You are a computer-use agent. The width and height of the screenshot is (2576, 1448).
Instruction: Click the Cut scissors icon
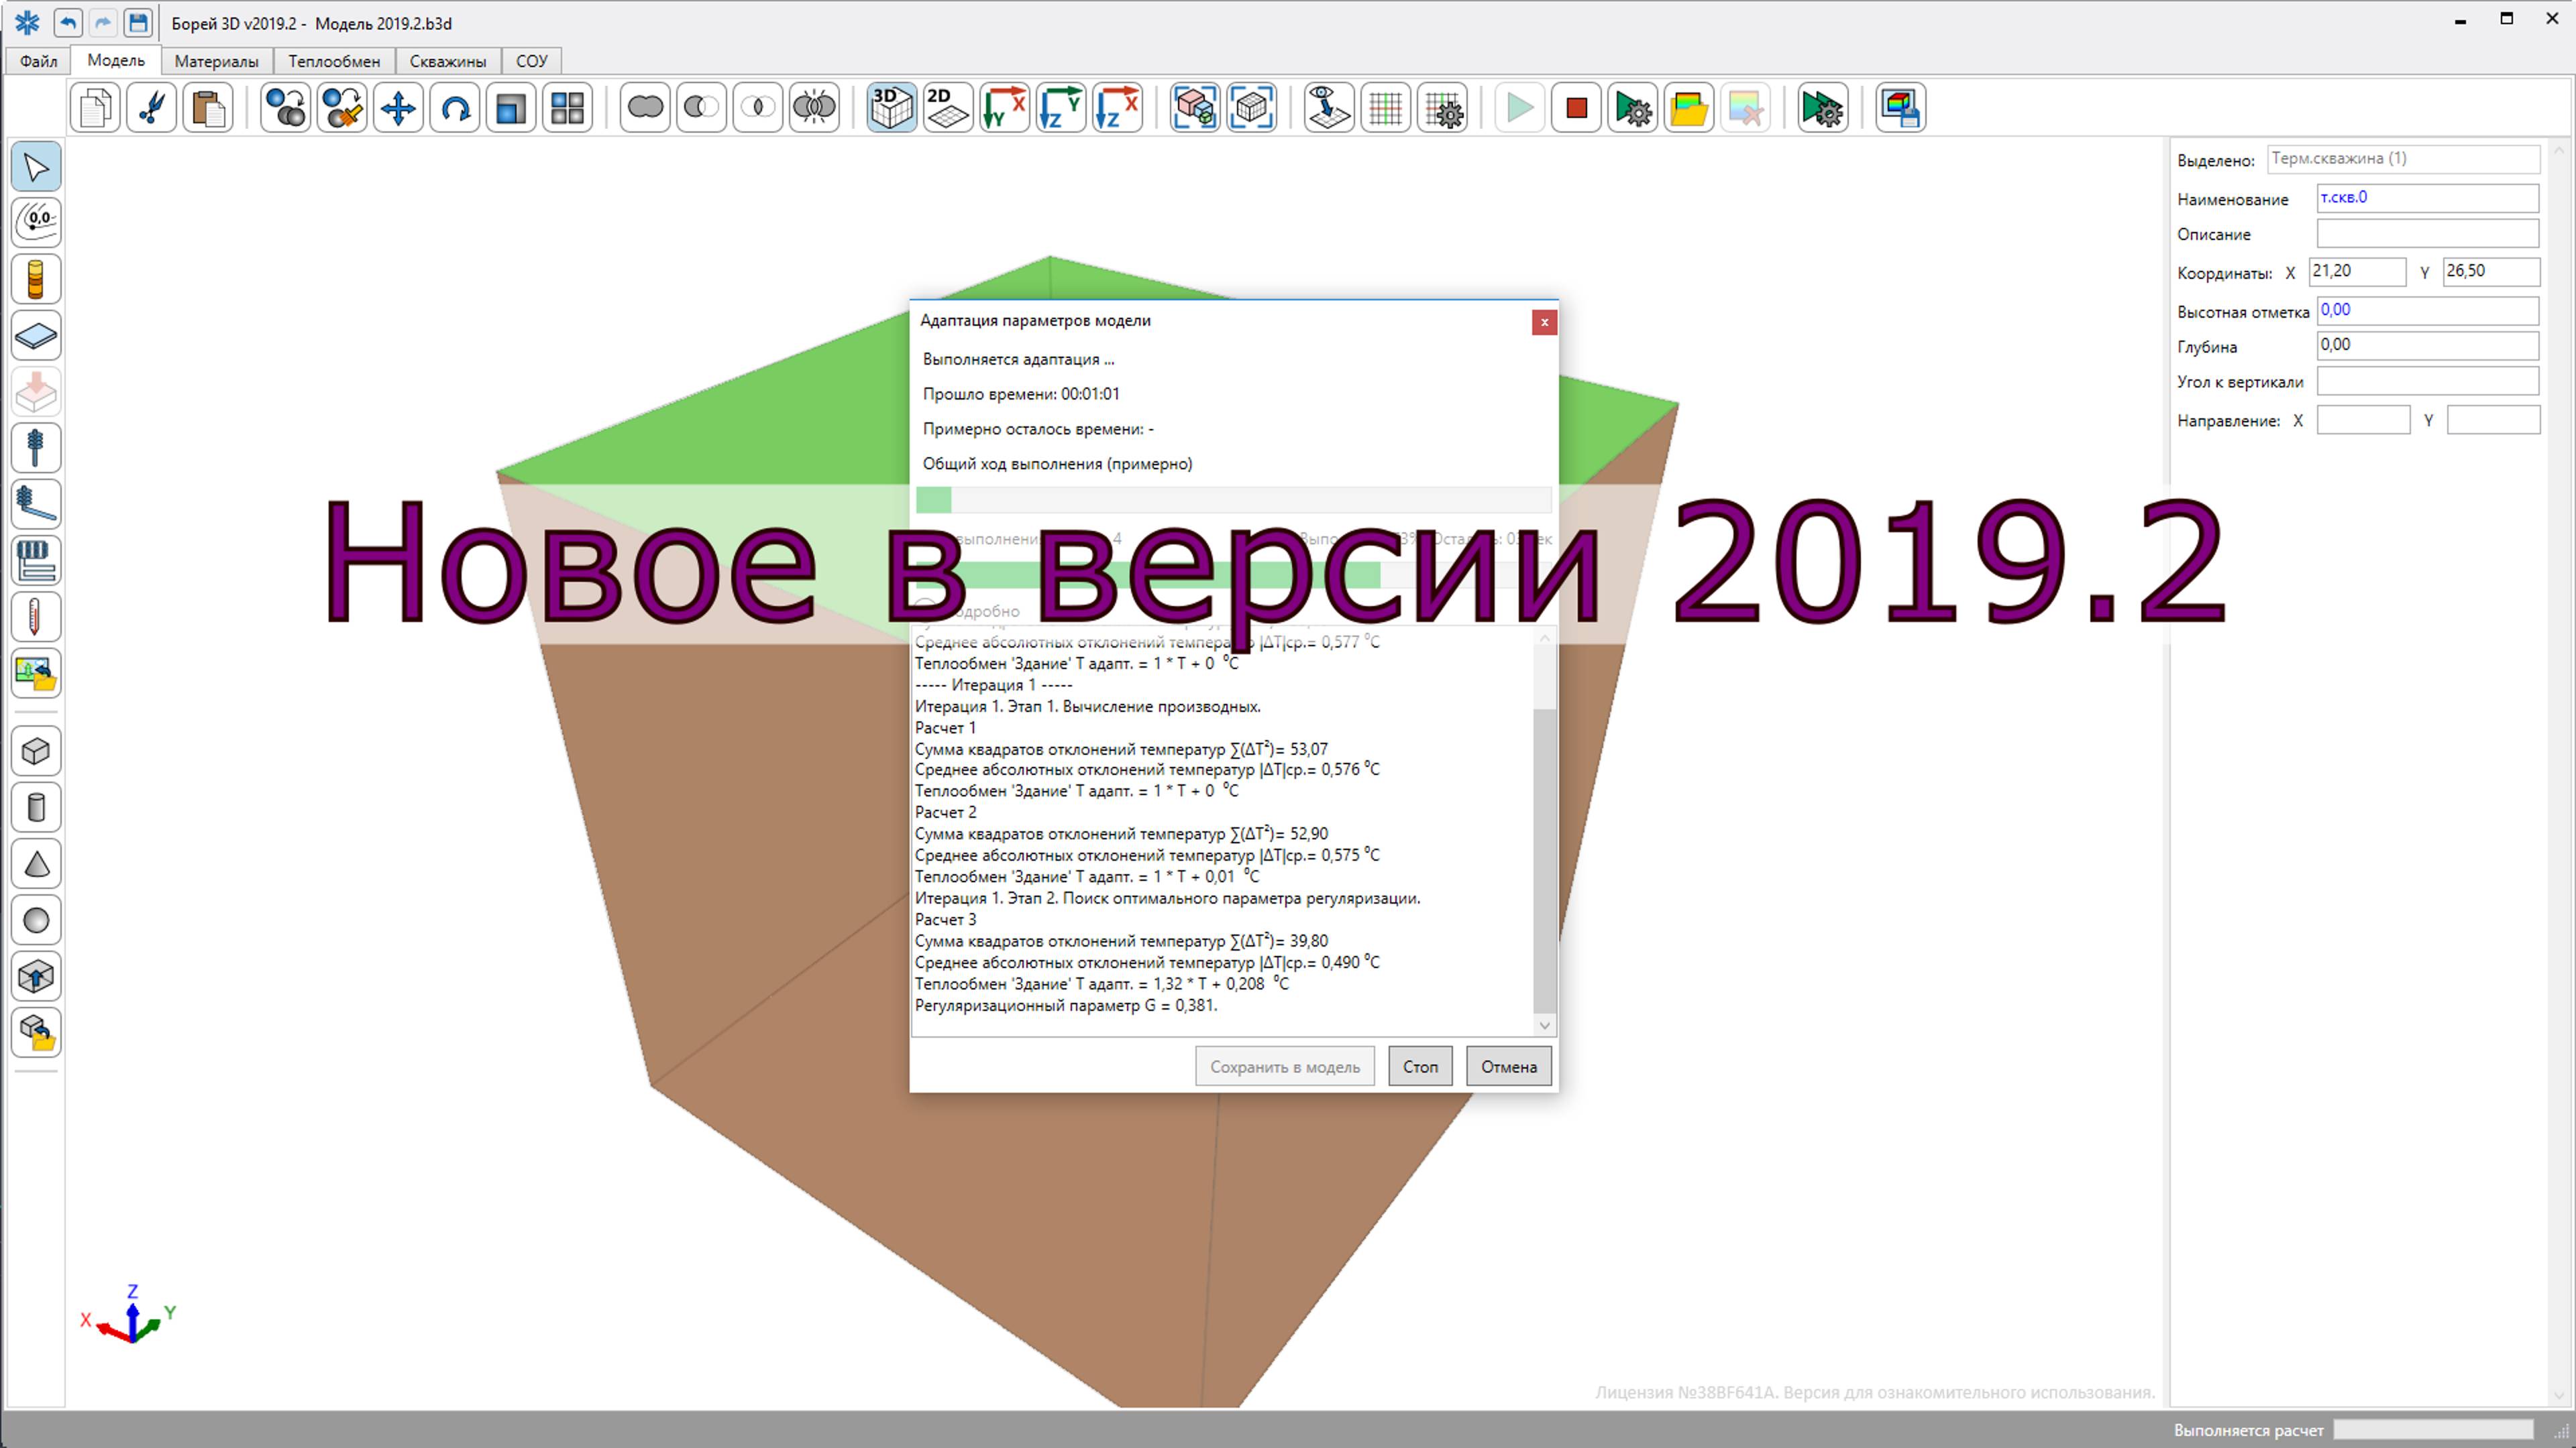[x=152, y=107]
